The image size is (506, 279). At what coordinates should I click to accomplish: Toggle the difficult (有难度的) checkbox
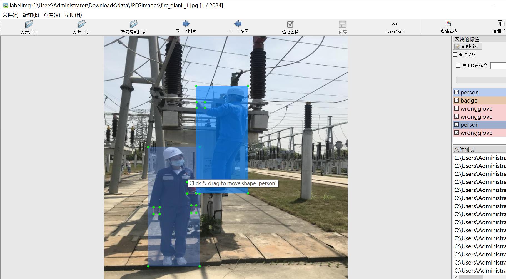[455, 54]
